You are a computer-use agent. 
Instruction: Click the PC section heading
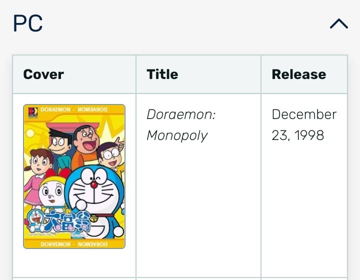tap(28, 24)
